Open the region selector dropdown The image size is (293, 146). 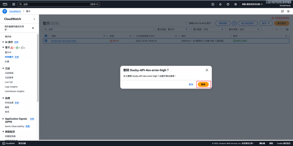[252, 4]
